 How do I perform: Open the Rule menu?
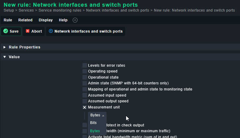click(8, 20)
